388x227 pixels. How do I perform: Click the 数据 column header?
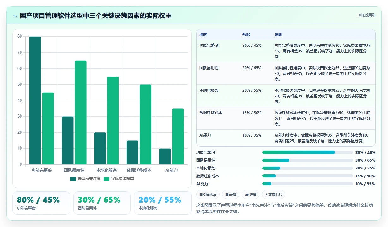246,35
